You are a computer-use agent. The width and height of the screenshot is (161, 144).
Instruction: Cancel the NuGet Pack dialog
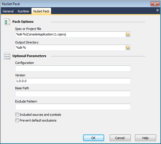point(120,138)
